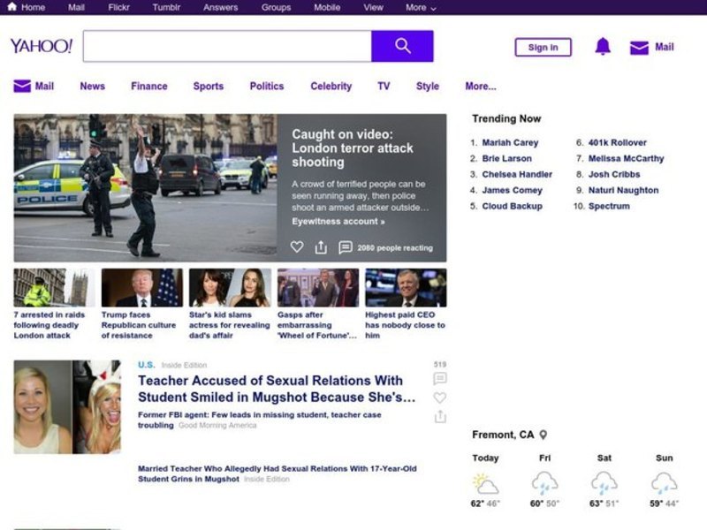Open comment icon beside Teacher article
The height and width of the screenshot is (530, 707).
[440, 379]
